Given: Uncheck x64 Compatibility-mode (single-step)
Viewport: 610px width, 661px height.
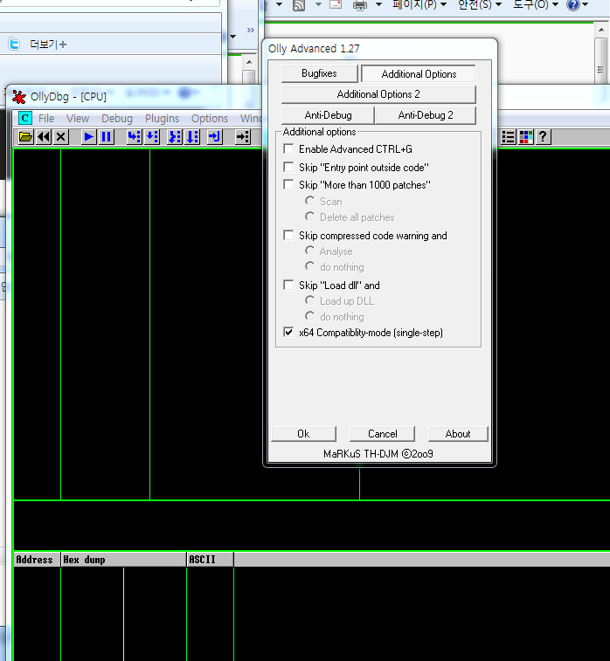Looking at the screenshot, I should point(288,332).
